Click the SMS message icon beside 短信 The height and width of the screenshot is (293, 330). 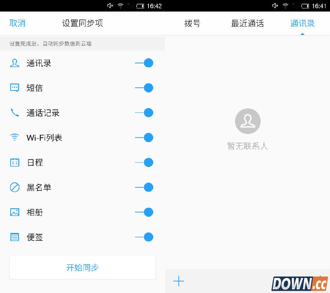point(14,88)
